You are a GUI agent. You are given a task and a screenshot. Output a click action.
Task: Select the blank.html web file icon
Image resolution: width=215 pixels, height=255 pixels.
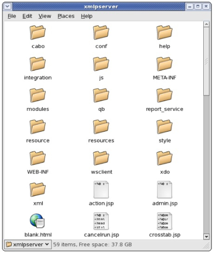tap(37, 221)
